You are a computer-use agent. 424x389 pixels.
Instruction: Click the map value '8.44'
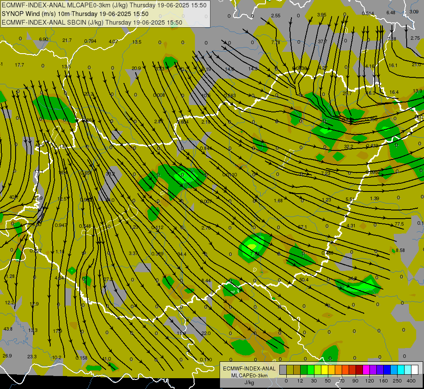206,281
